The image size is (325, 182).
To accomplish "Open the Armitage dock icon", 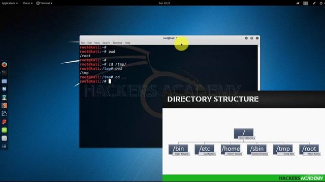I will (4, 98).
